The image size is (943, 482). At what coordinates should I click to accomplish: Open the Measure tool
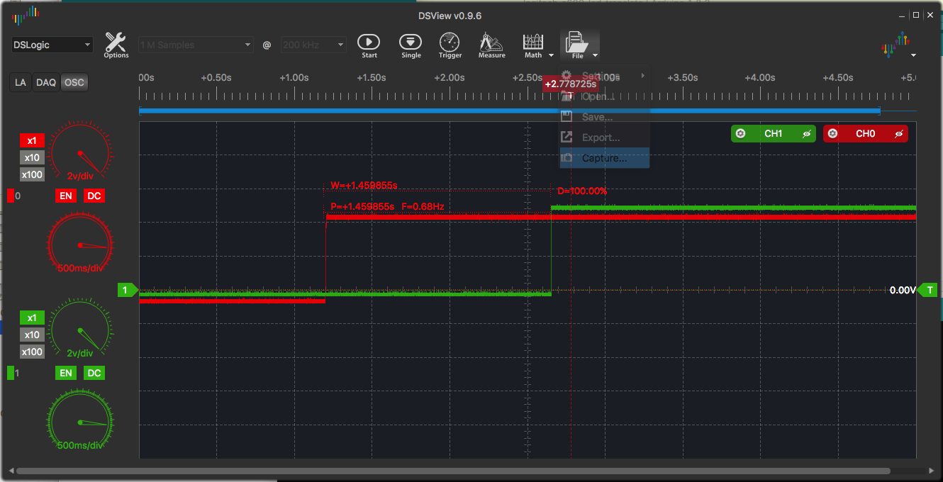coord(491,42)
